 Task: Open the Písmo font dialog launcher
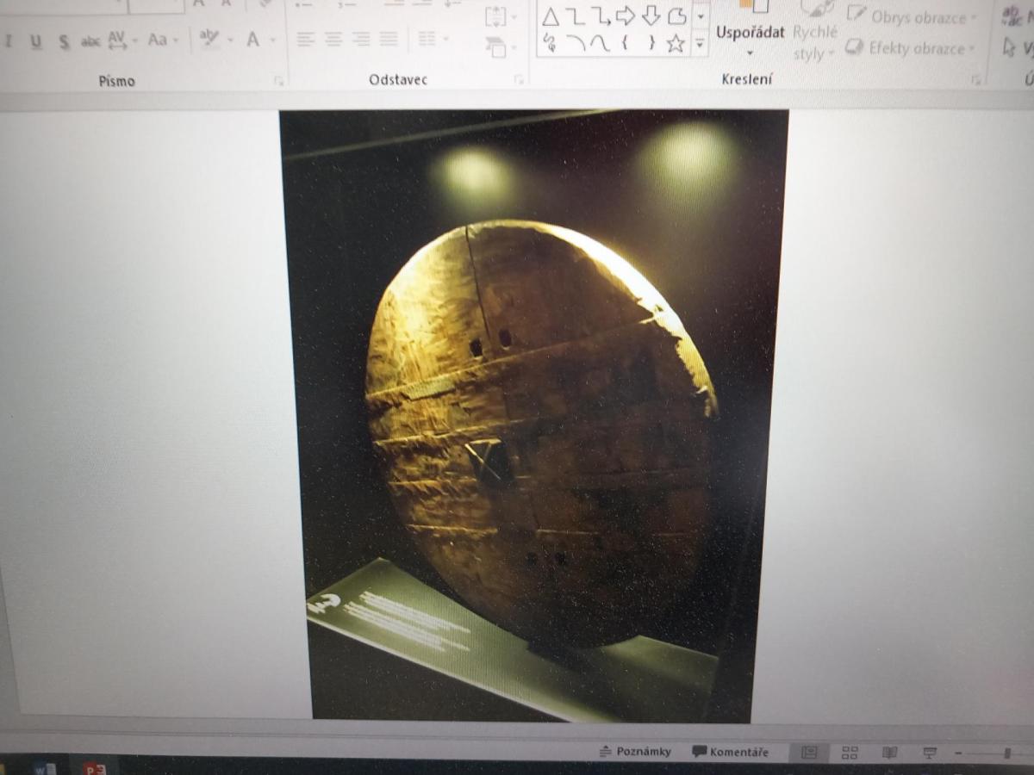[x=278, y=80]
